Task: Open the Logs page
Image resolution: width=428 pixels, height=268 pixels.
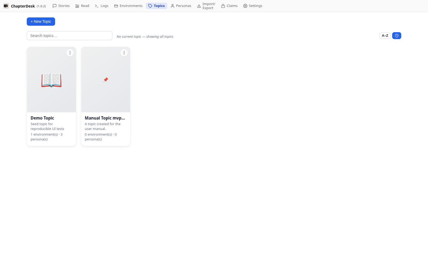Action: coord(102,6)
